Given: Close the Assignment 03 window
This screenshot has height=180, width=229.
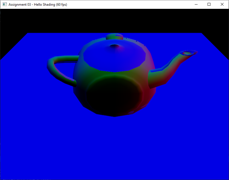Looking at the screenshot, I should (x=222, y=4).
